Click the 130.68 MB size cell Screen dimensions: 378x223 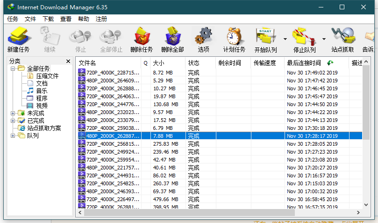[165, 104]
